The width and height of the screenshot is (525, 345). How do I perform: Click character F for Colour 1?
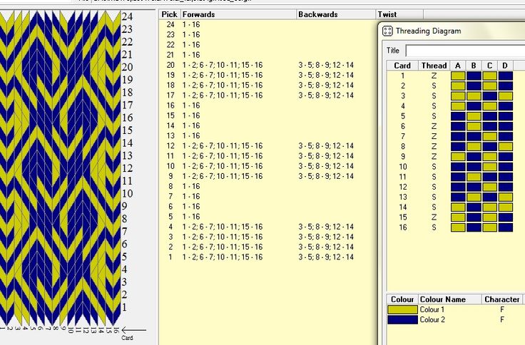point(502,309)
